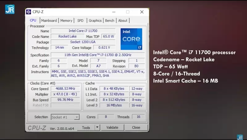Click the CPU-Z app icon in title bar

point(28,12)
